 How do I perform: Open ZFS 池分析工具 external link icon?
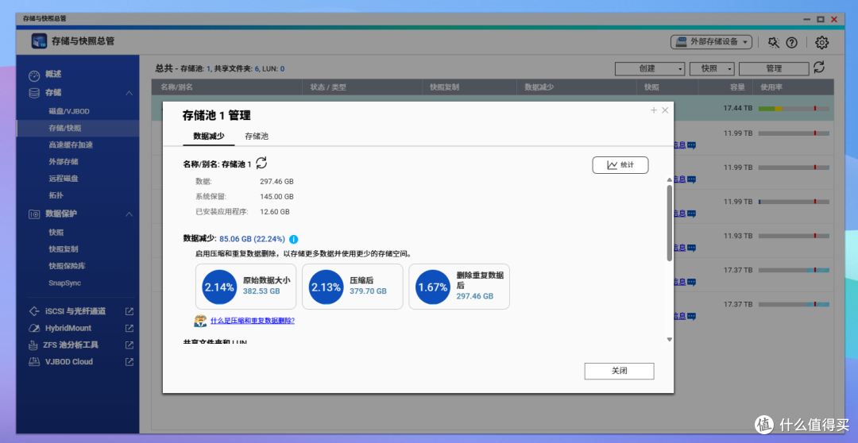coord(129,345)
